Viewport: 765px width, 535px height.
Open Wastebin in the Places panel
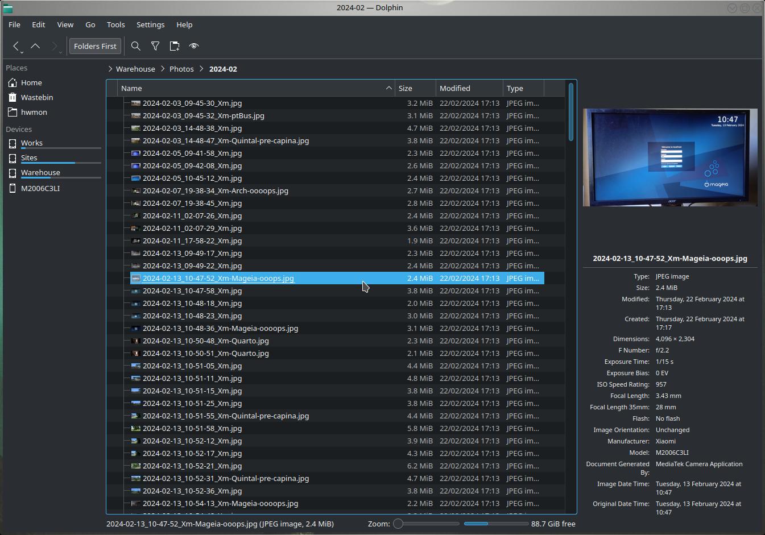pyautogui.click(x=37, y=97)
